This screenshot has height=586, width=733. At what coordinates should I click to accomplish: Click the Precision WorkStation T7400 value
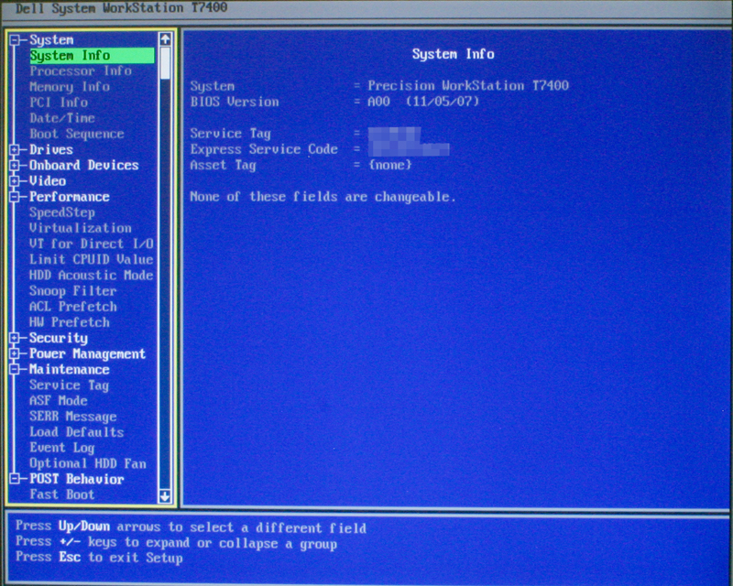[x=468, y=86]
